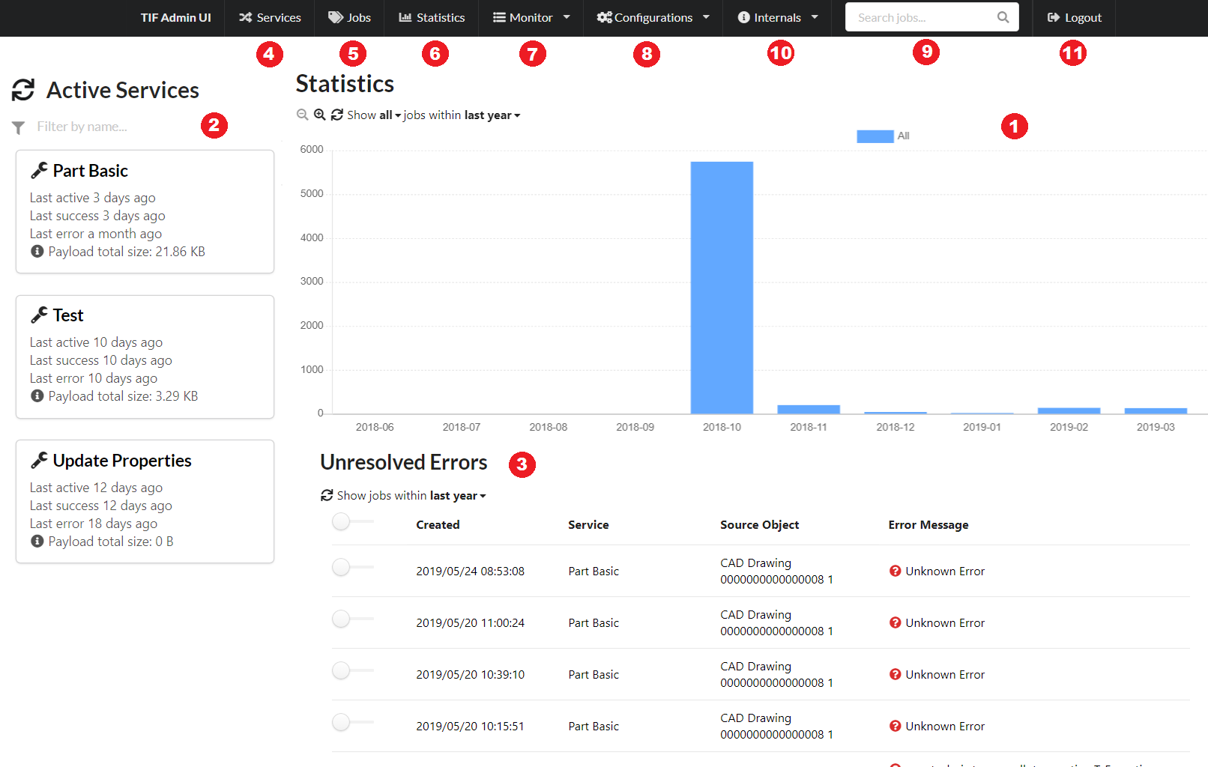Click info icon beside Part Basic payload size

[x=37, y=252]
